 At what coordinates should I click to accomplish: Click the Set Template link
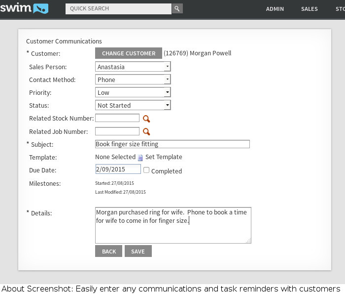point(164,157)
